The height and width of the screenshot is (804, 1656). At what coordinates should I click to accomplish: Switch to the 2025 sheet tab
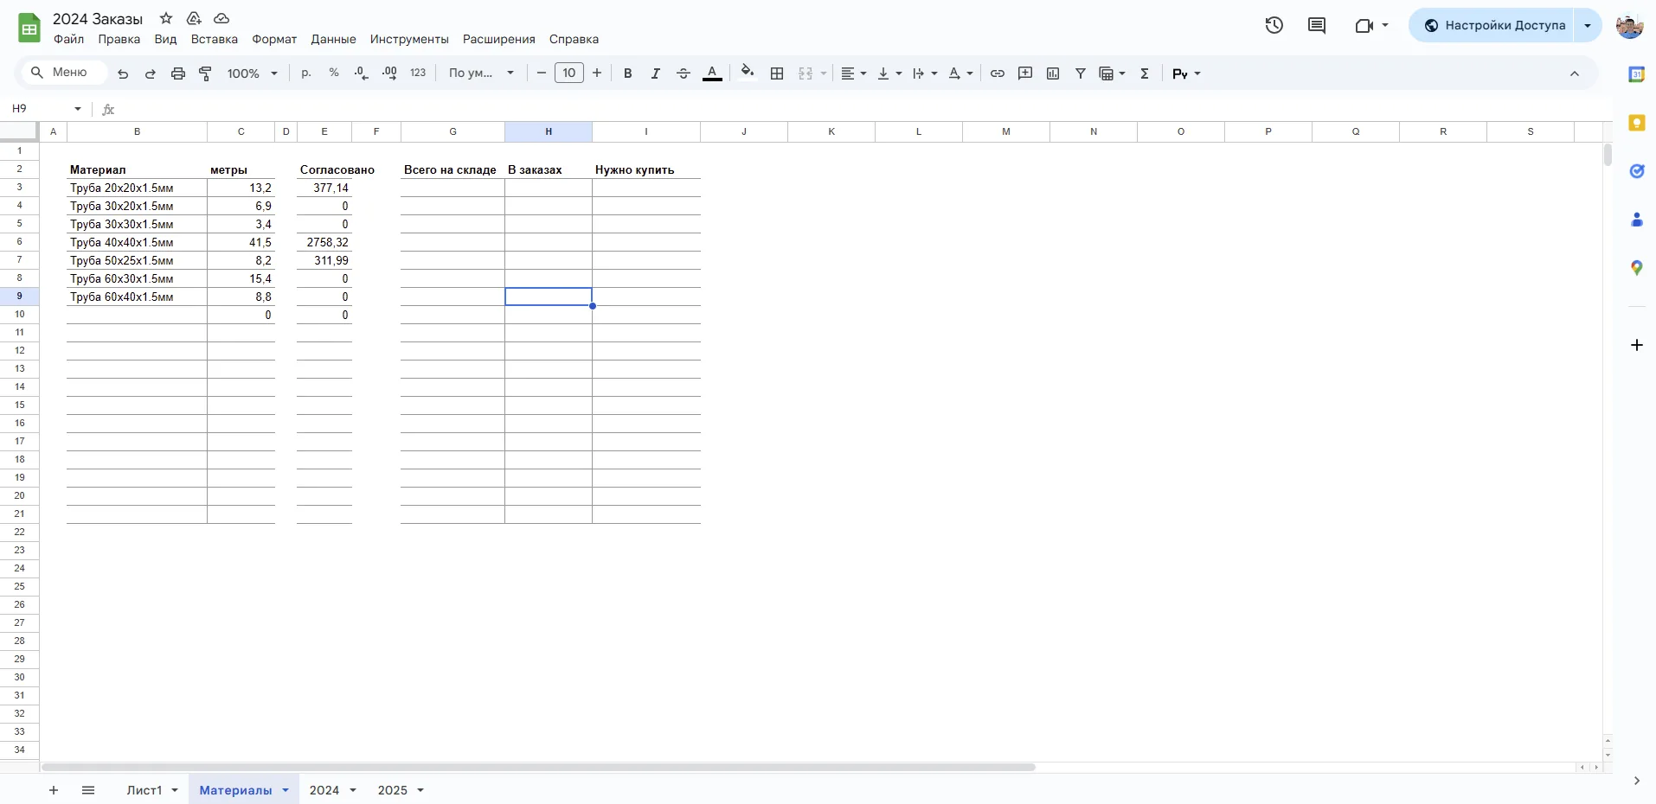click(x=392, y=790)
